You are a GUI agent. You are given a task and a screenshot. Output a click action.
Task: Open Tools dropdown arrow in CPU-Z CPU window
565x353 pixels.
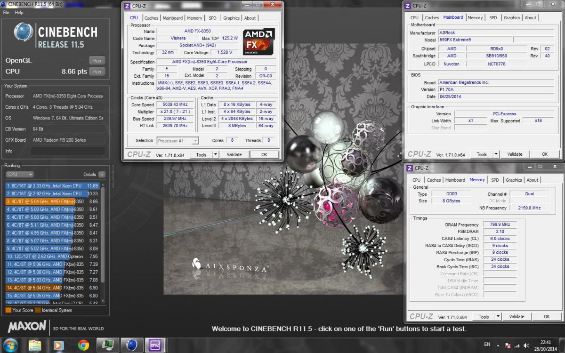pyautogui.click(x=215, y=154)
